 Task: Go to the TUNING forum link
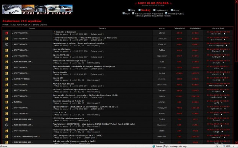click(x=17, y=102)
